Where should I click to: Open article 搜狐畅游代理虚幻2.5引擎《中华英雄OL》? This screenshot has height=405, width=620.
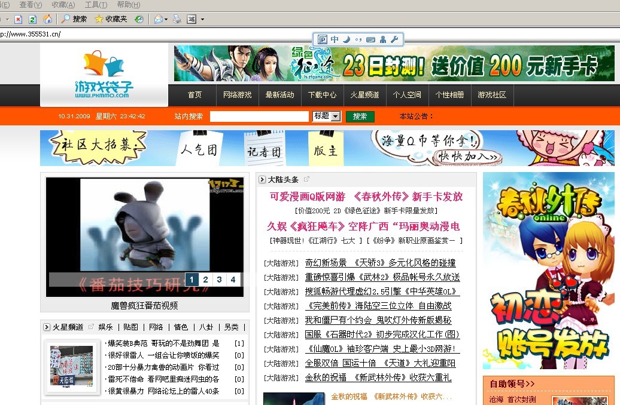click(x=382, y=292)
